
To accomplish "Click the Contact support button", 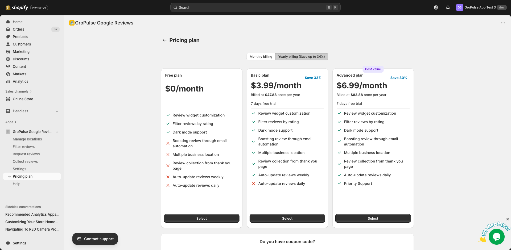I will [95, 239].
